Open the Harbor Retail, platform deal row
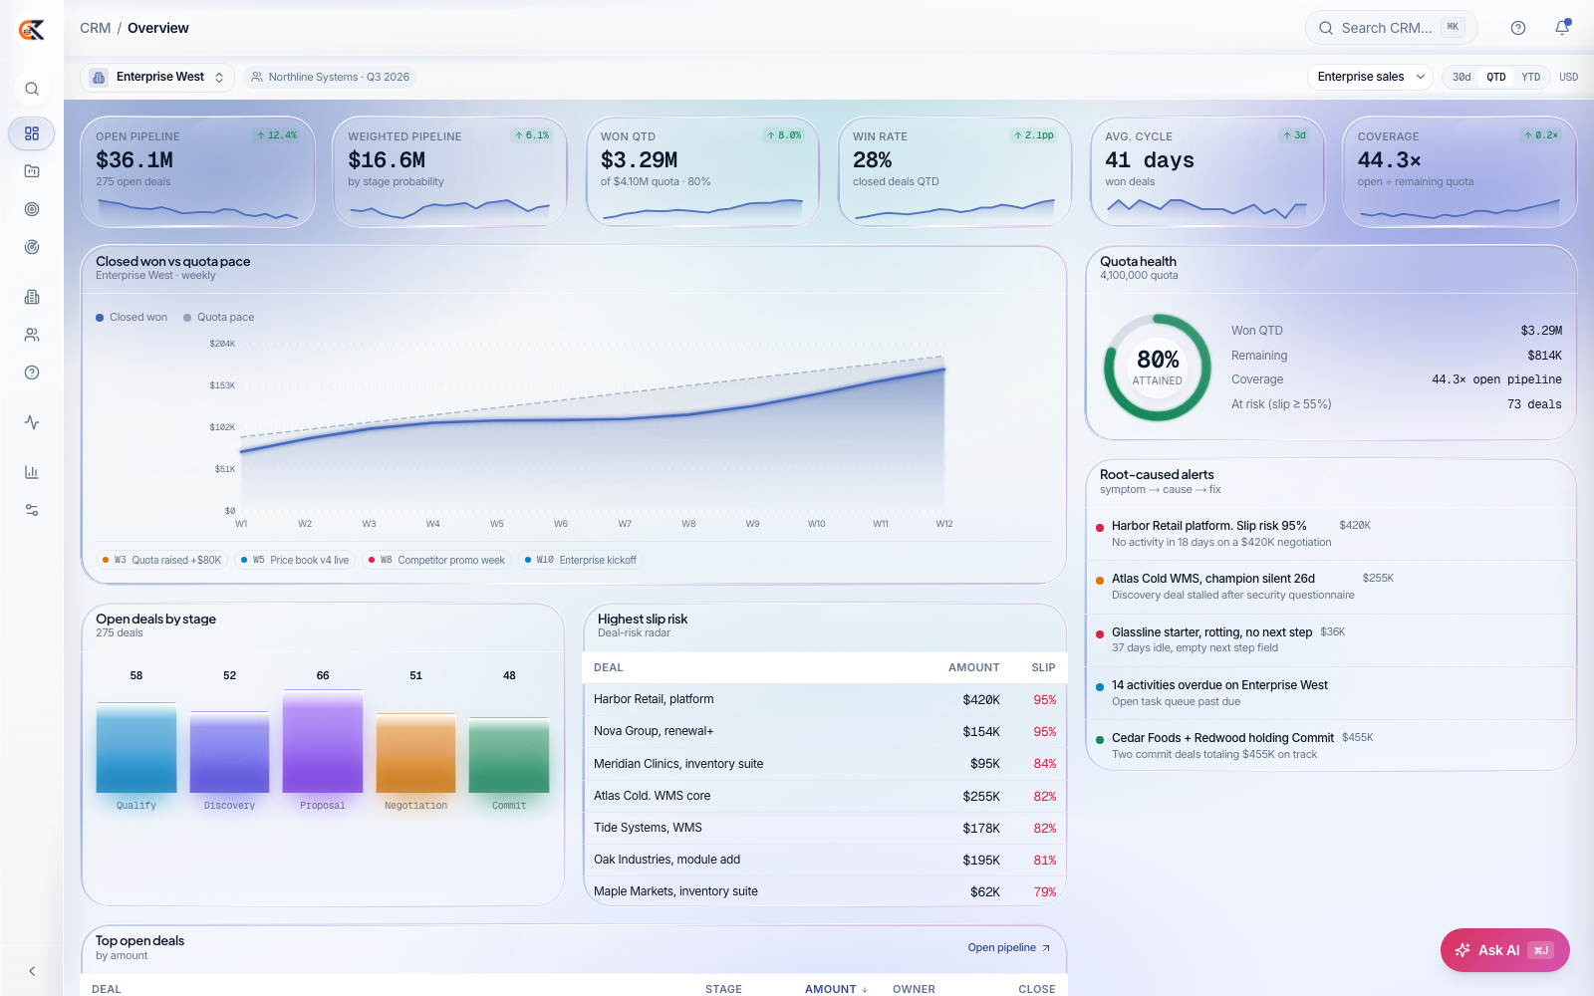The height and width of the screenshot is (996, 1594). pyautogui.click(x=825, y=699)
